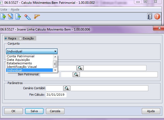Click the add new record icon
The width and height of the screenshot is (164, 120).
pos(3,16)
